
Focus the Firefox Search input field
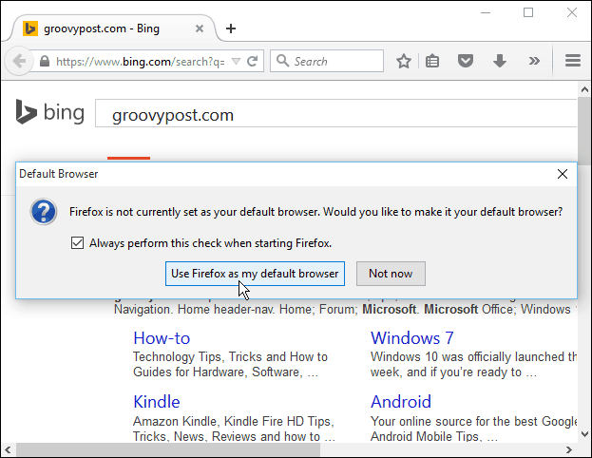tap(327, 61)
